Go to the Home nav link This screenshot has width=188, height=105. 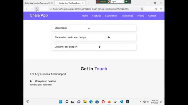click(85, 16)
